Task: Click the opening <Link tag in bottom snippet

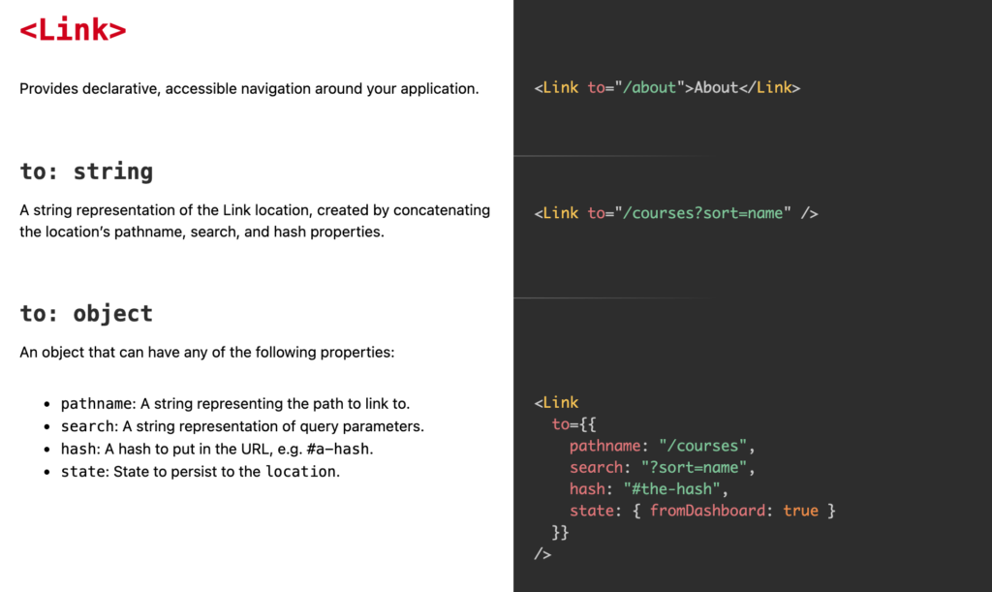Action: point(557,402)
